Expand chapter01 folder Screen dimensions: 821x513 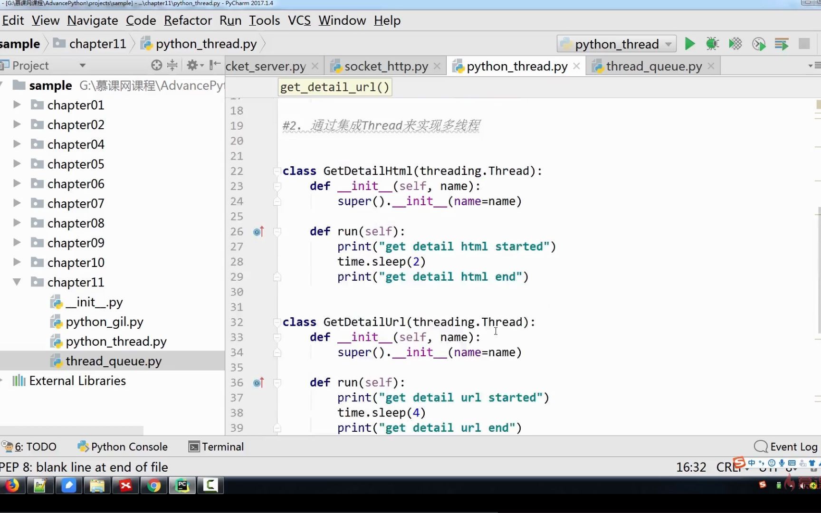(x=17, y=104)
